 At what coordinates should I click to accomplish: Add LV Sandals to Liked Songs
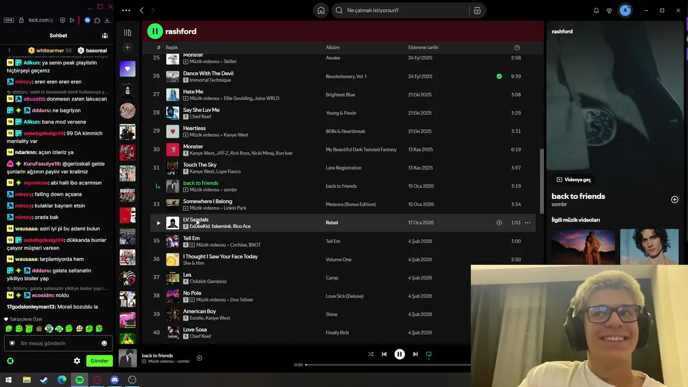tap(499, 223)
